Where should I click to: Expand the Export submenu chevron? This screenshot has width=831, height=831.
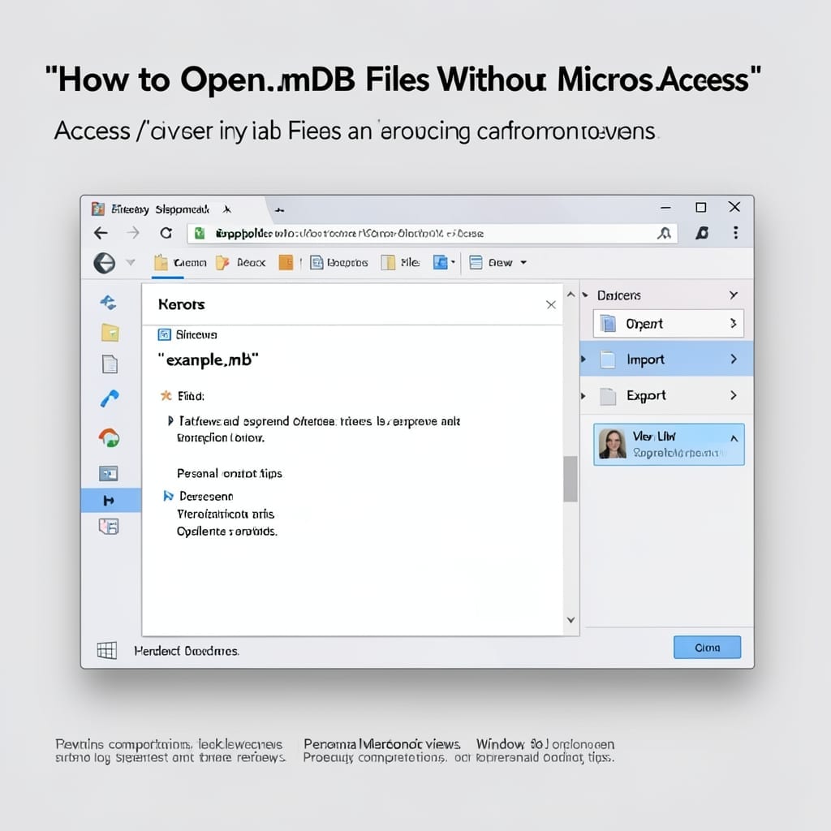(x=734, y=395)
